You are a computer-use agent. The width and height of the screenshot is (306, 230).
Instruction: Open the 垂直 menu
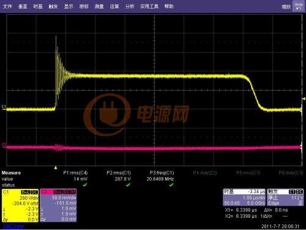point(23,7)
